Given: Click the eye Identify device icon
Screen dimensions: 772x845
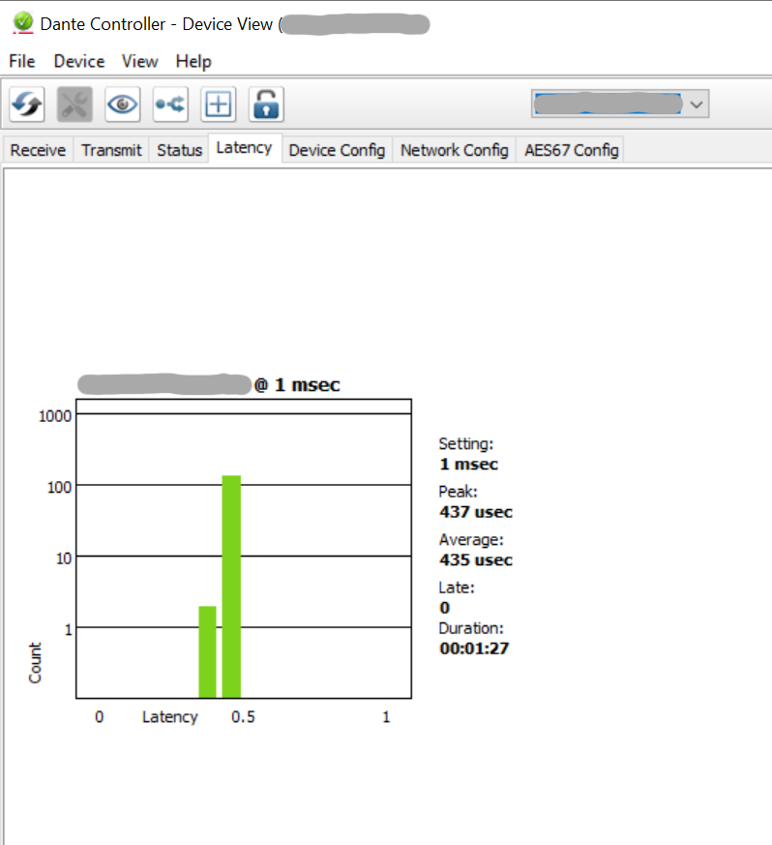Looking at the screenshot, I should [123, 104].
